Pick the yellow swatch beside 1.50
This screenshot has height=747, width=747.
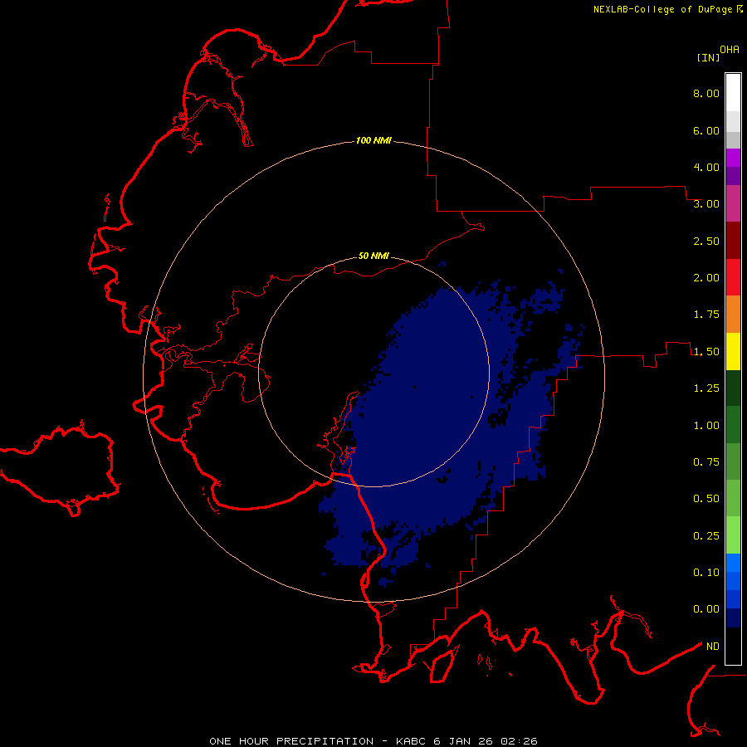[733, 352]
